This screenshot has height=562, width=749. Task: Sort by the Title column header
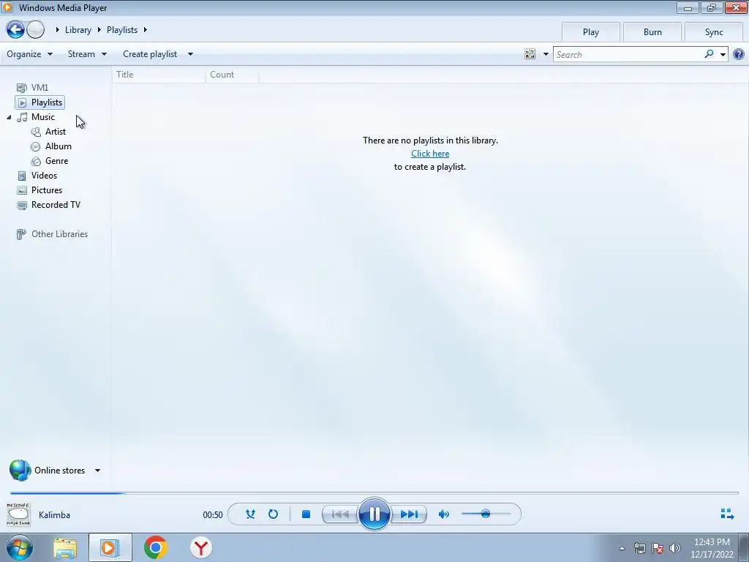coord(159,75)
